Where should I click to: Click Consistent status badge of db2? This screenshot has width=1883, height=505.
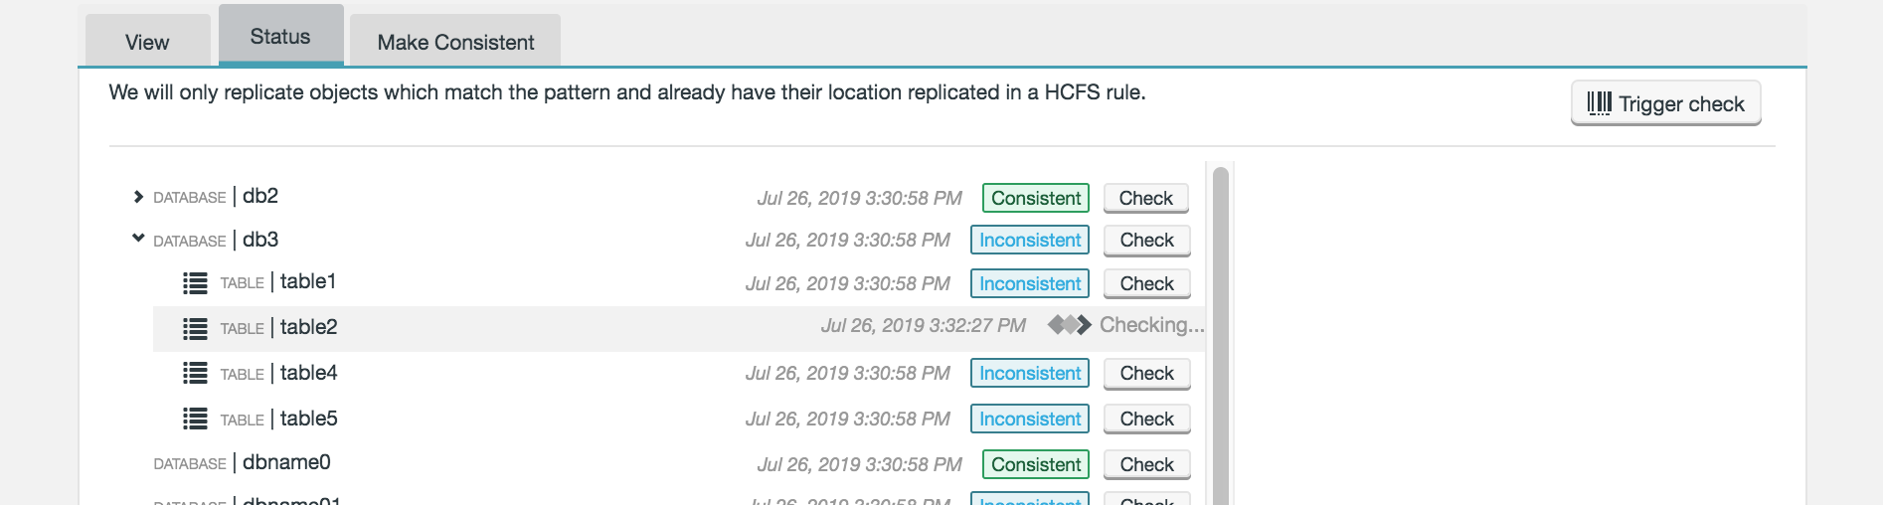pyautogui.click(x=1035, y=199)
